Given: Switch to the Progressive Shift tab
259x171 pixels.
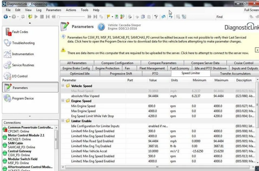Looking at the screenshot, I should click(x=121, y=73).
